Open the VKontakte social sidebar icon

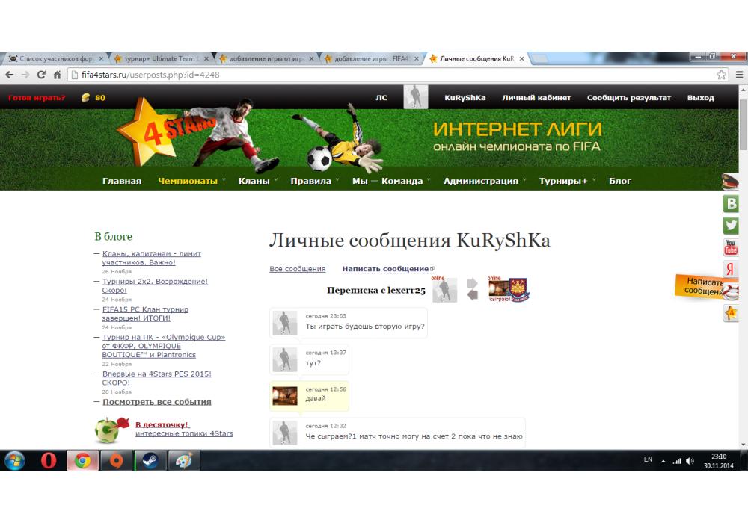click(x=731, y=203)
